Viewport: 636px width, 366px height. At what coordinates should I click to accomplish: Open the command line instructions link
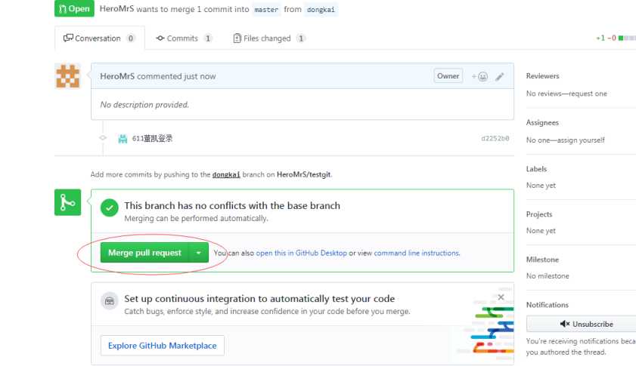tap(416, 253)
